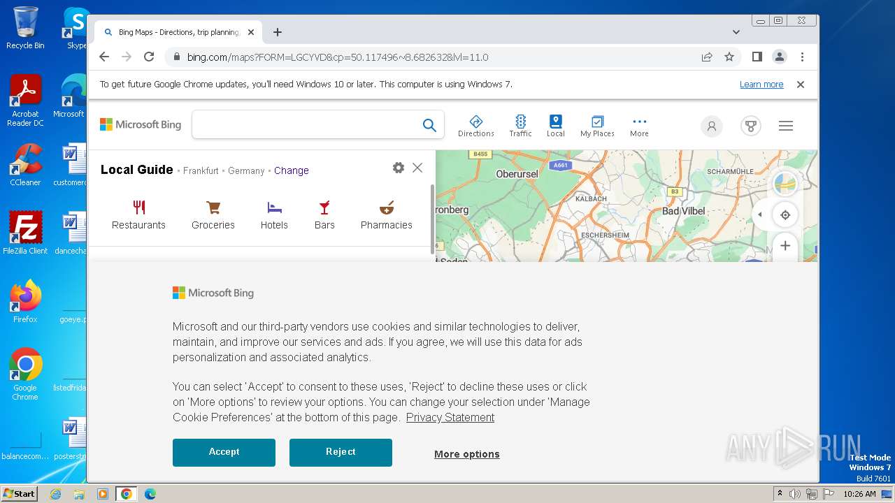
Task: Open the More menu in Bing Maps
Action: point(639,126)
